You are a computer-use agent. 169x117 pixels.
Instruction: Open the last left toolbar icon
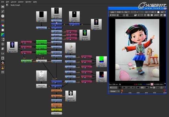pos(3,72)
